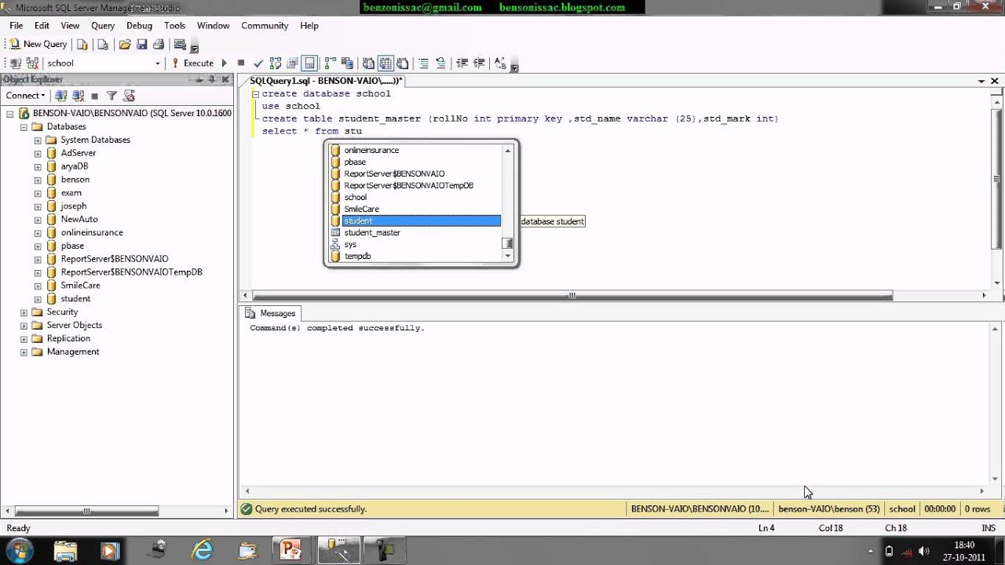
Task: Click the Cancel Executing Query stop icon
Action: [241, 63]
